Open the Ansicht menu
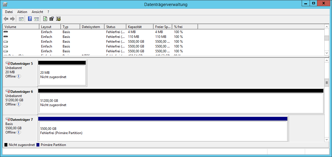Screen dimensions: 332x157 [37, 12]
